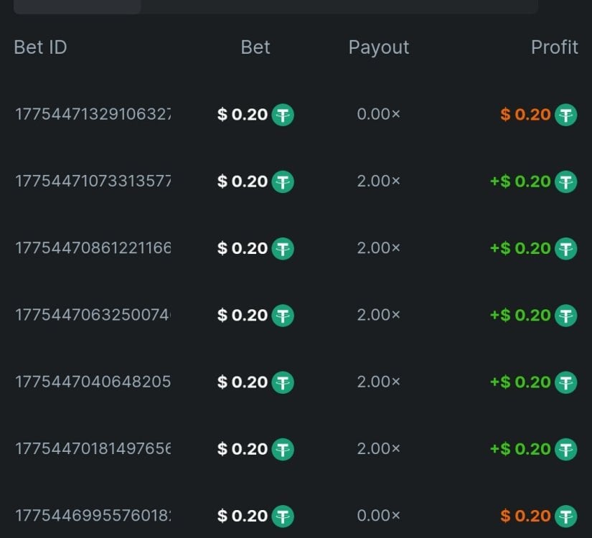Screen dimensions: 592x538
Task: Click the Tether icon beside orange profit in the first row
Action: (566, 115)
